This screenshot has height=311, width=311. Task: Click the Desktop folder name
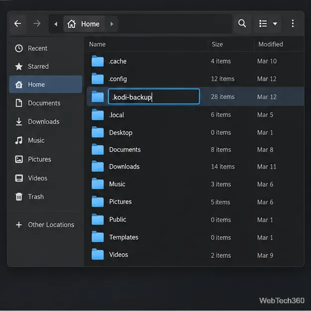(120, 133)
